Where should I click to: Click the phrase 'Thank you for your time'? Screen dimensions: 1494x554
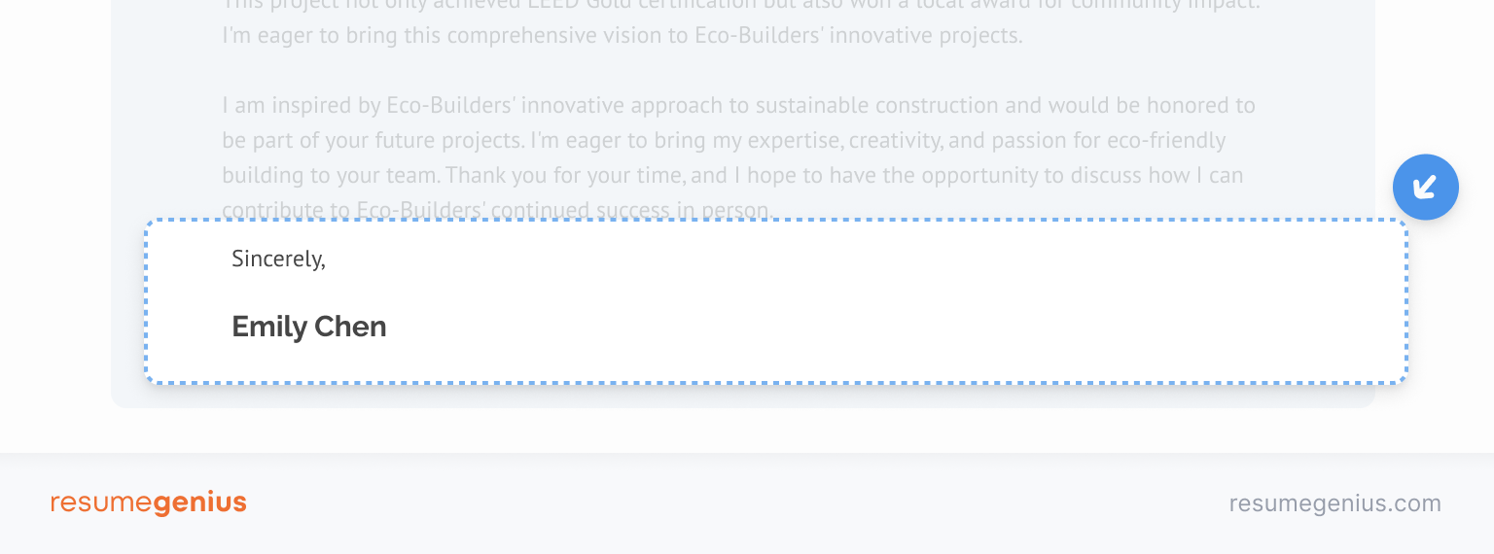click(x=568, y=177)
